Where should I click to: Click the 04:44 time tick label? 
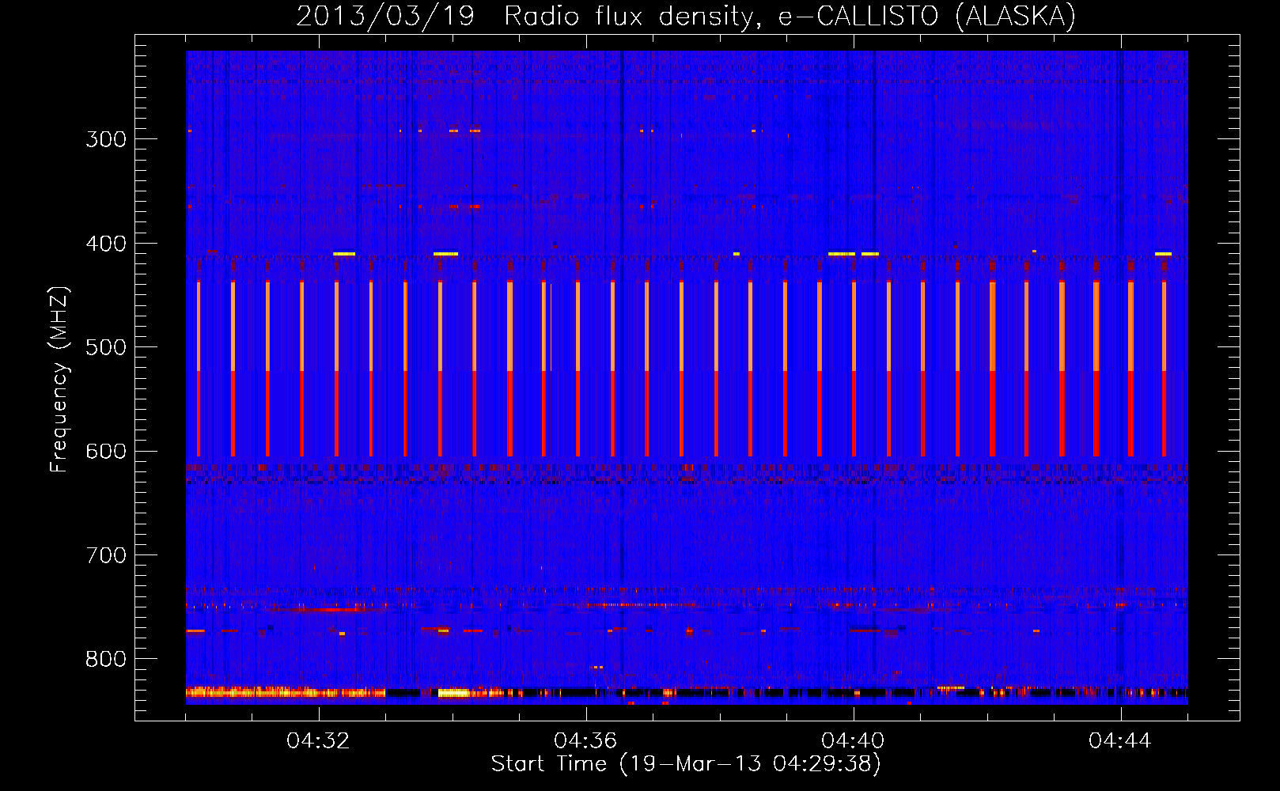click(x=1120, y=740)
